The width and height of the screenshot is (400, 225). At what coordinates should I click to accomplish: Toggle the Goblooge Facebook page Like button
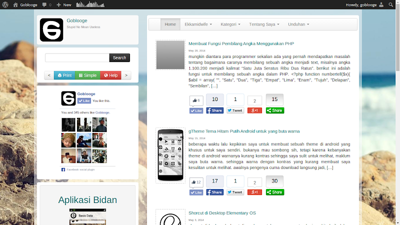pos(84,101)
